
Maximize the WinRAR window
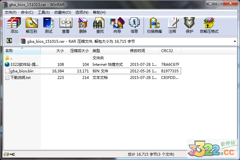pos(219,3)
